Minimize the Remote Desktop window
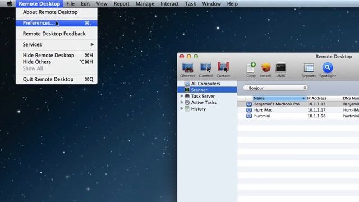The width and height of the screenshot is (359, 202). 189,56
